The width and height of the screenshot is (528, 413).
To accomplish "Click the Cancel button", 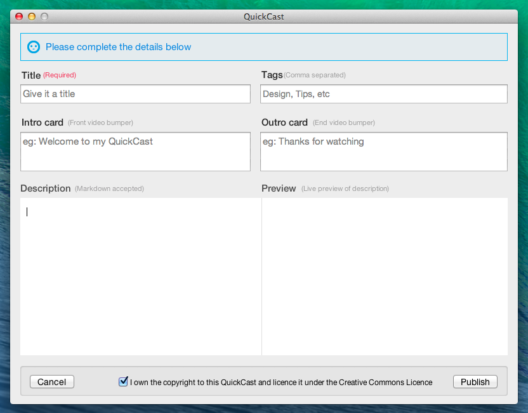I will [x=52, y=382].
